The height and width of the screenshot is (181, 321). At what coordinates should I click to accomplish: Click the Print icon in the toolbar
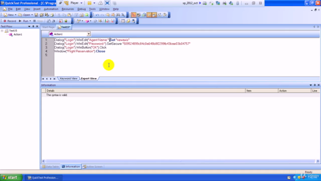click(52, 15)
